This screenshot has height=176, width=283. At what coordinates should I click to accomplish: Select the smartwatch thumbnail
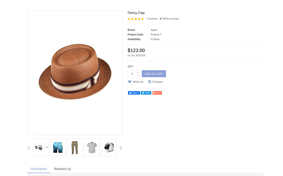(109, 148)
